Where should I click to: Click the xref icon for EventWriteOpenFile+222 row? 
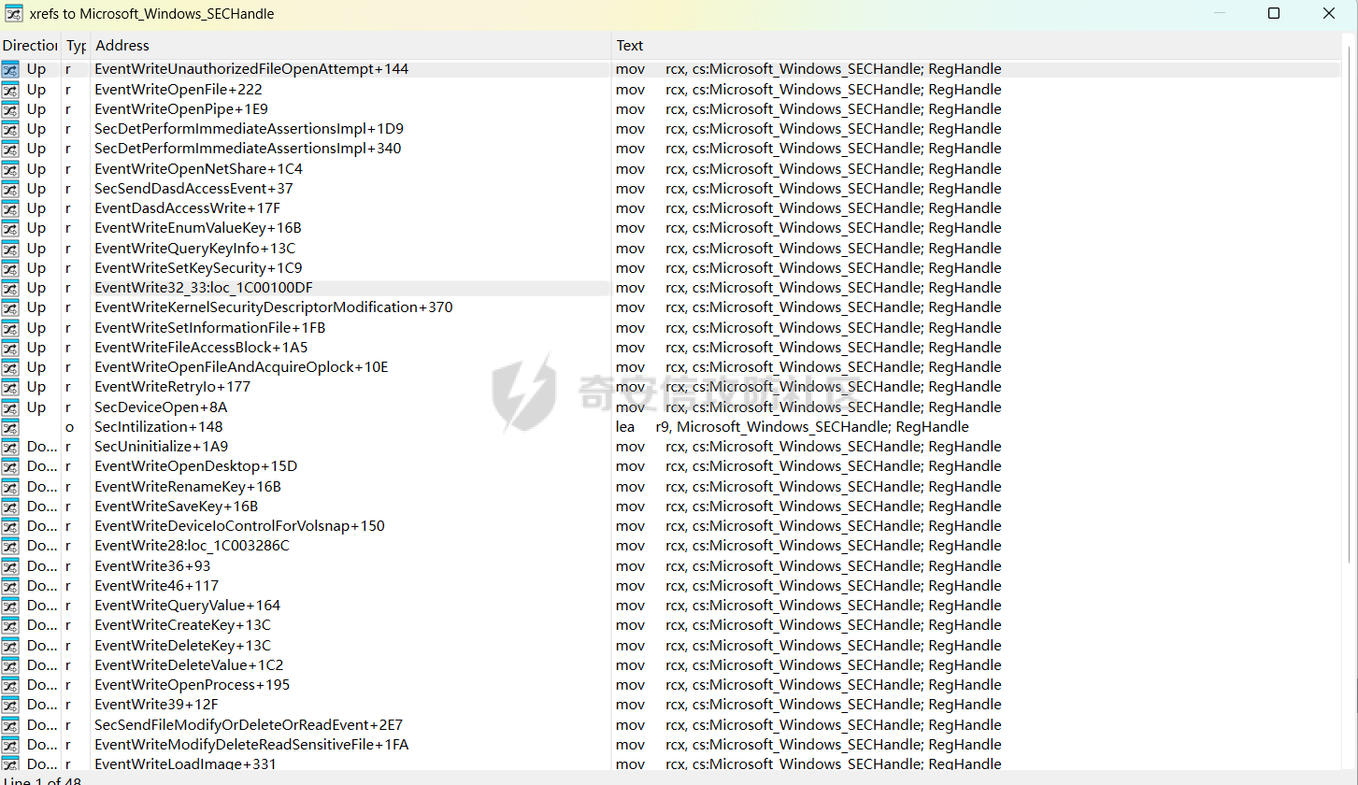click(x=10, y=90)
